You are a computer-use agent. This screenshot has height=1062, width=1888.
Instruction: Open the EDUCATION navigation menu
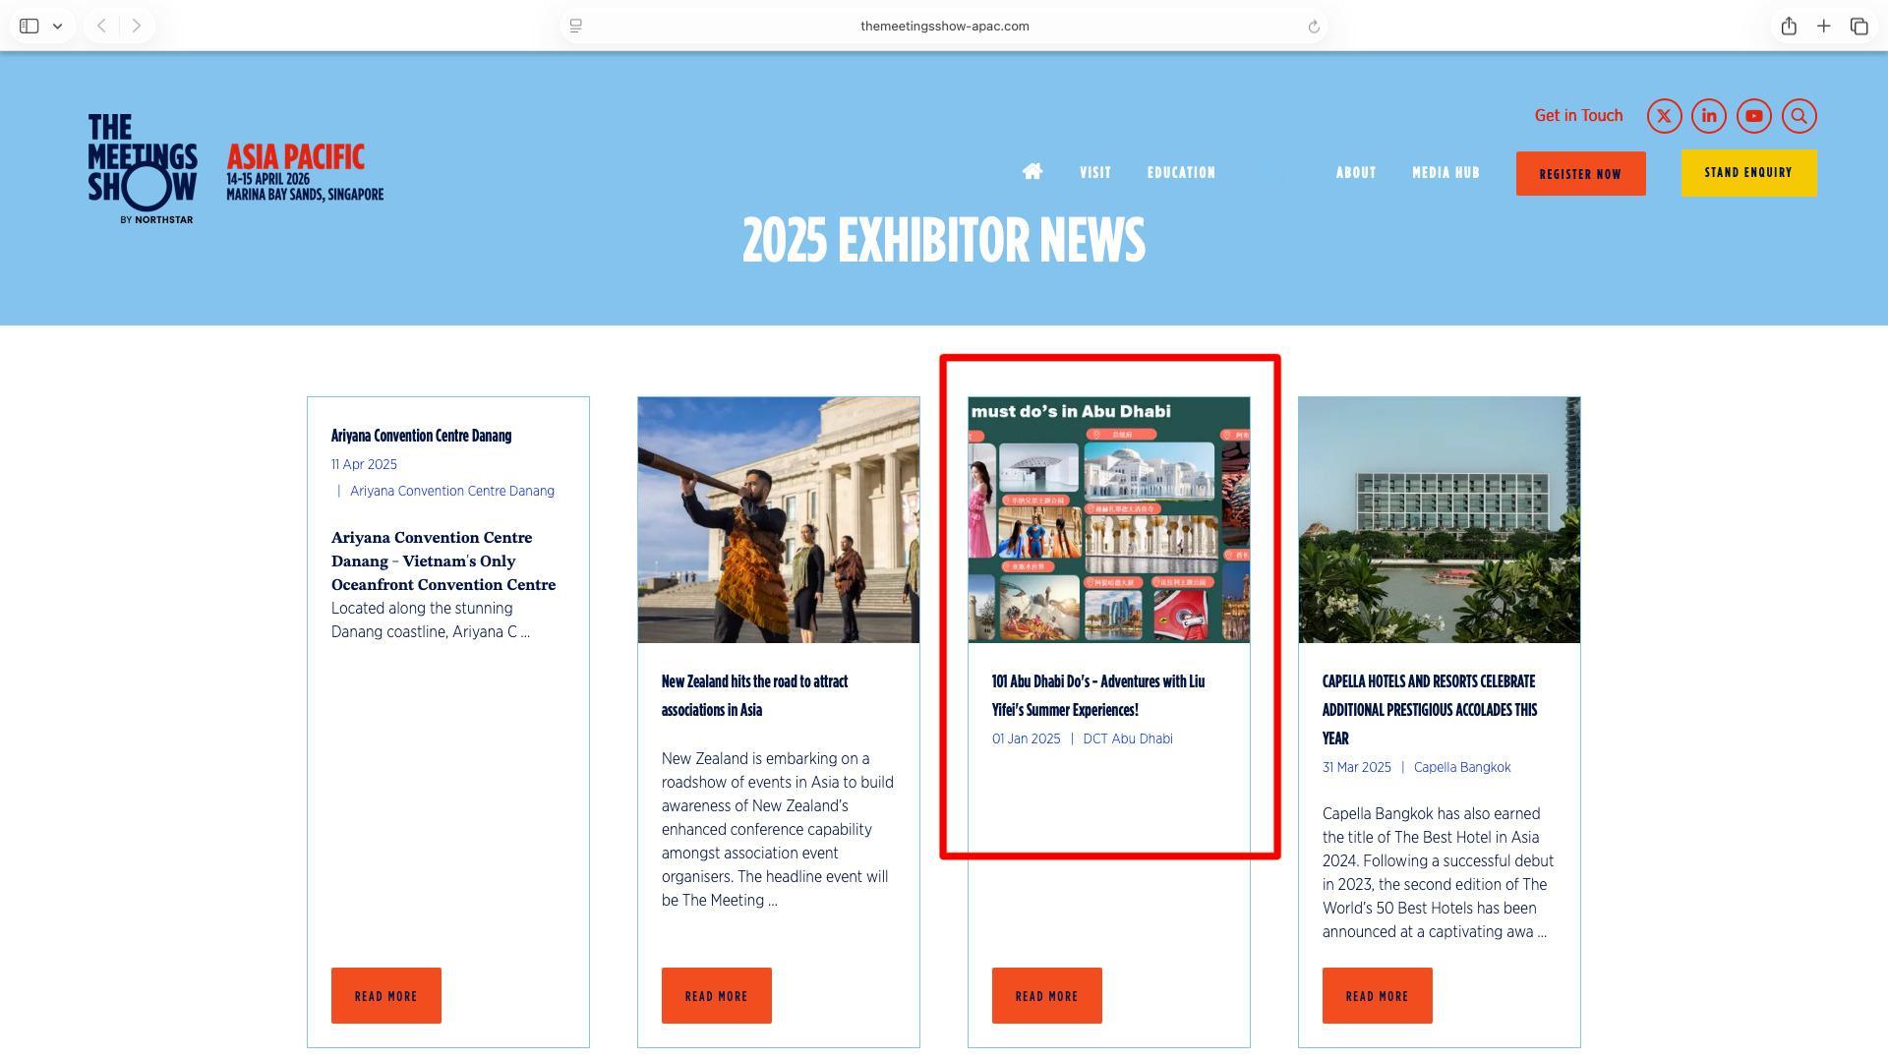[x=1181, y=173]
